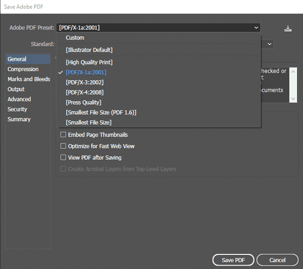
Task: Switch to the Advanced section
Action: tap(19, 99)
